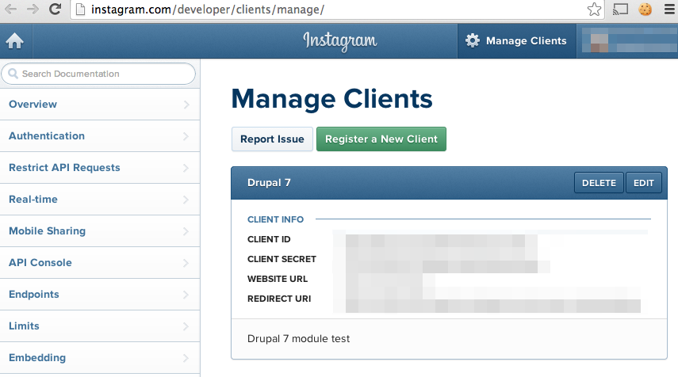This screenshot has width=678, height=377.
Task: Open the Real-time section
Action: click(100, 200)
